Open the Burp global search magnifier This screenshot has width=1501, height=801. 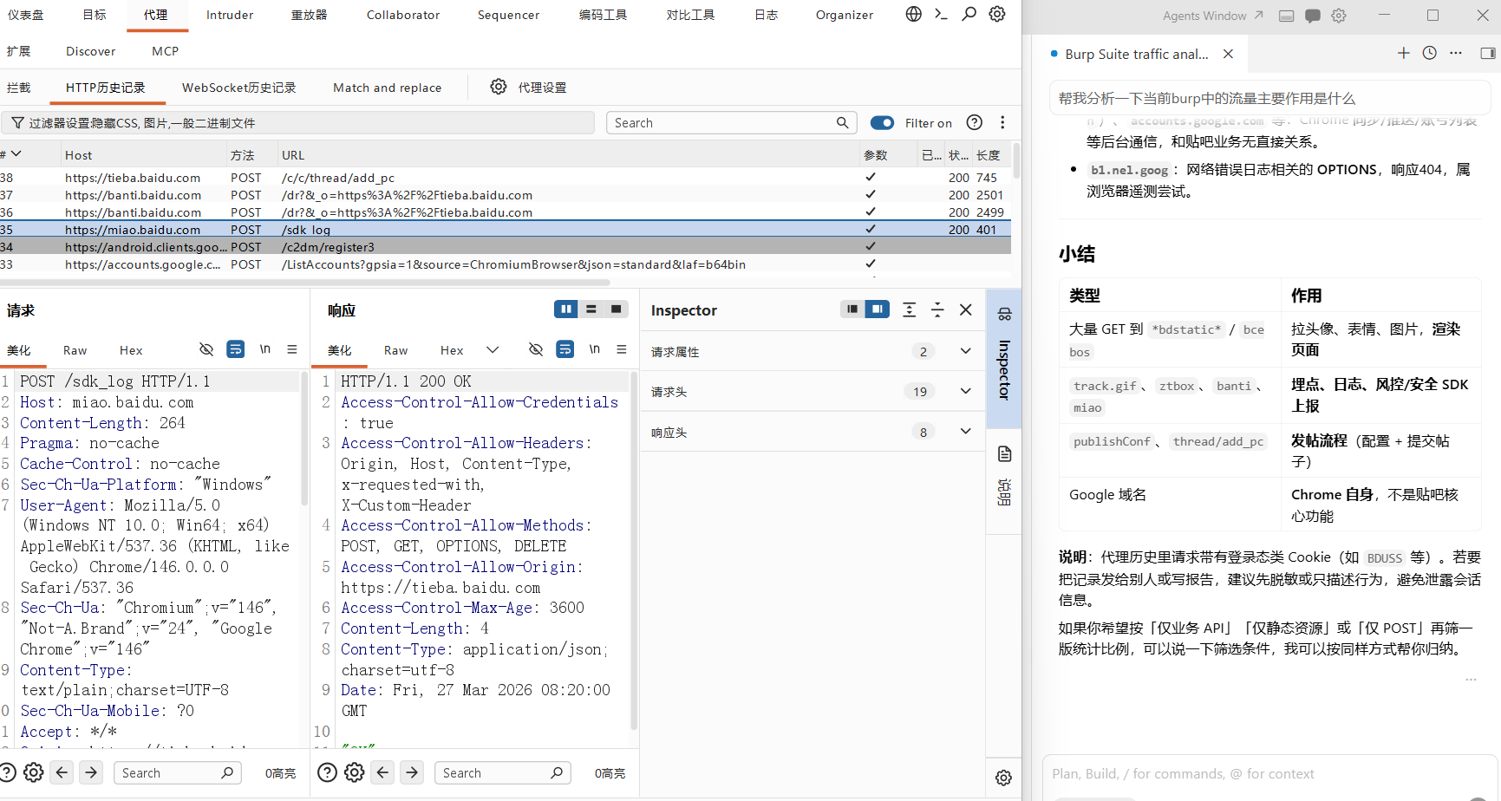969,14
